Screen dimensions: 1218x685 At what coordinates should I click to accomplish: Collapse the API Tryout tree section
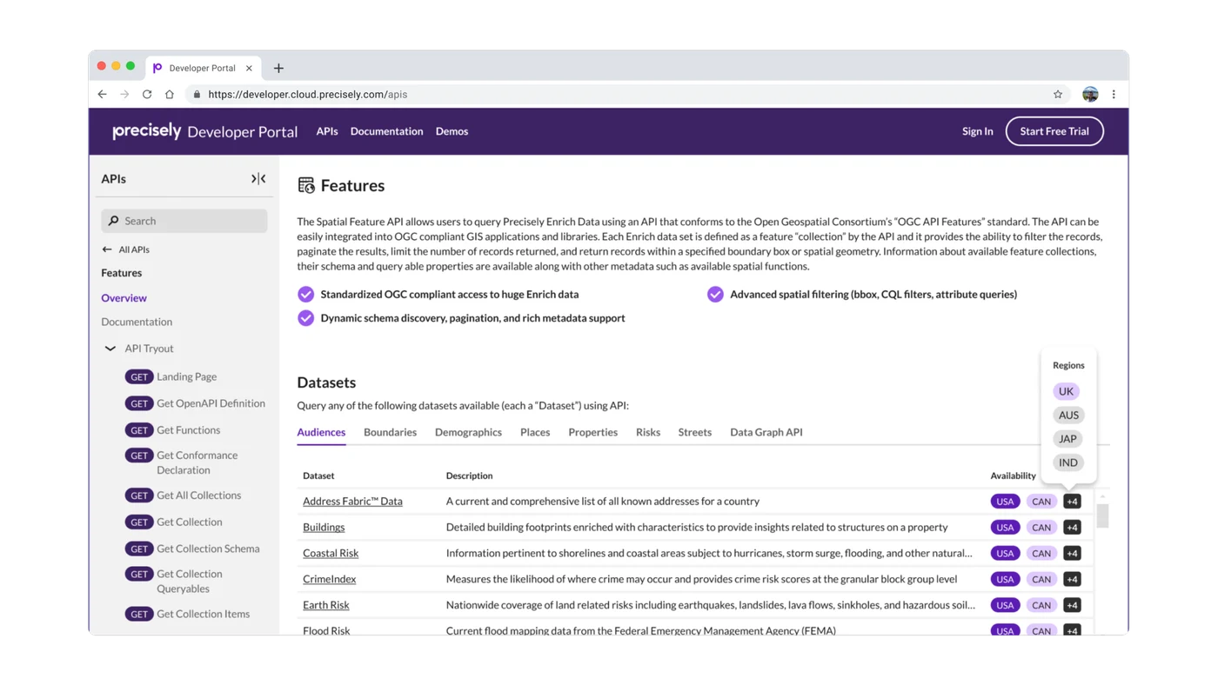tap(110, 349)
